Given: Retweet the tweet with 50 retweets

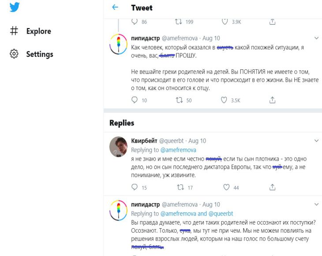Looking at the screenshot, I should click(x=179, y=100).
